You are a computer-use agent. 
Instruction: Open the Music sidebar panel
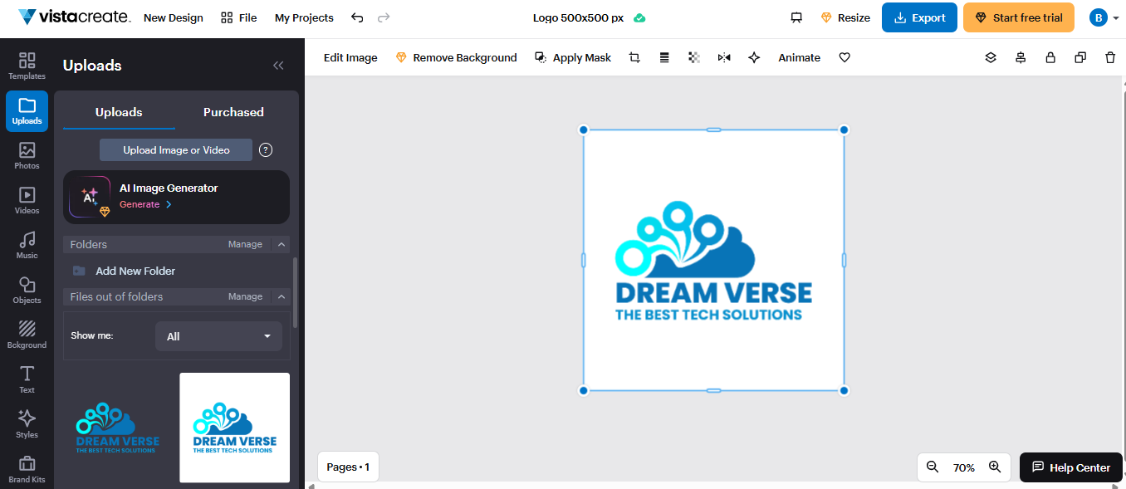click(x=27, y=246)
